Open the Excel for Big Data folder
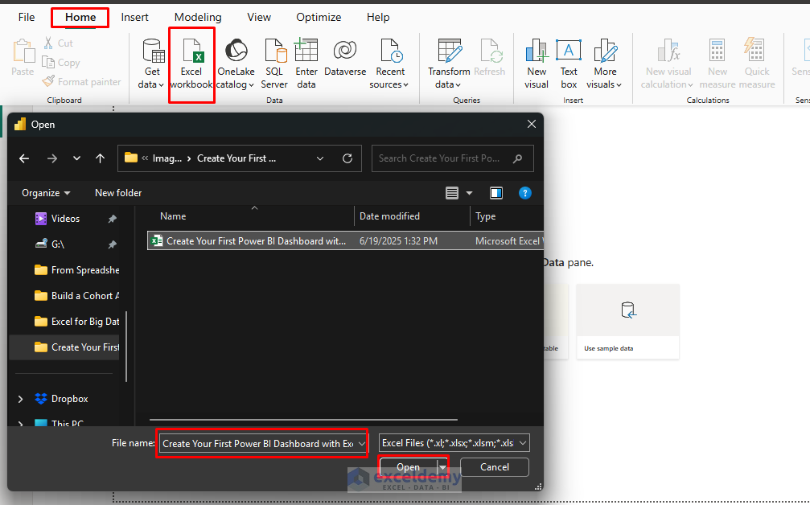810x505 pixels. (x=76, y=322)
